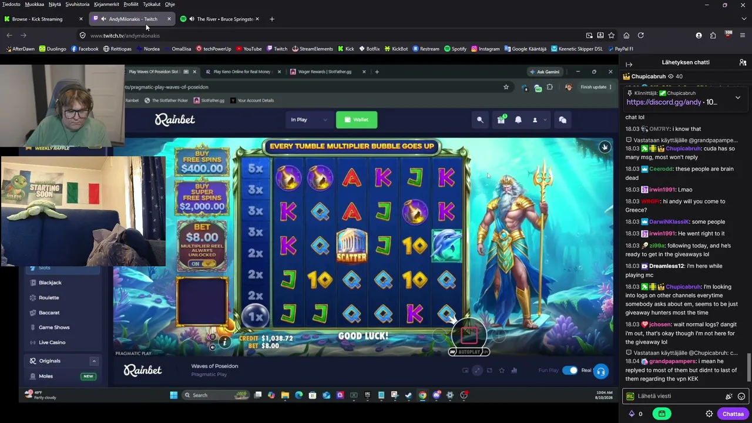The width and height of the screenshot is (752, 423).
Task: Open the Rainbet chat bubble icon
Action: pyautogui.click(x=562, y=120)
